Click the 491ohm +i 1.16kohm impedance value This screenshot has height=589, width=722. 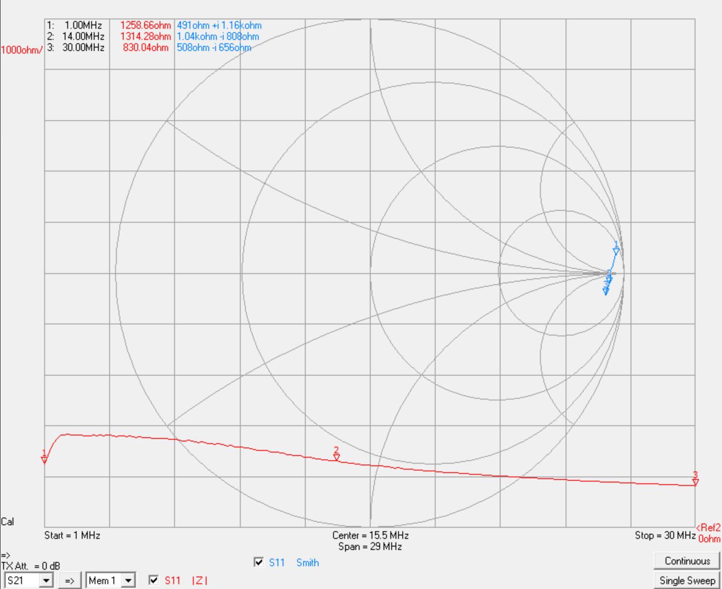[x=219, y=26]
